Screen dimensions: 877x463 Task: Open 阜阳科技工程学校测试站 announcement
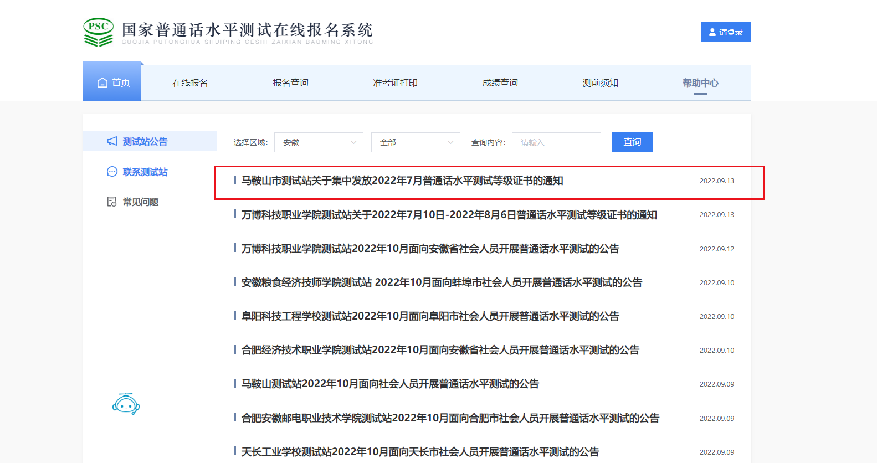430,316
